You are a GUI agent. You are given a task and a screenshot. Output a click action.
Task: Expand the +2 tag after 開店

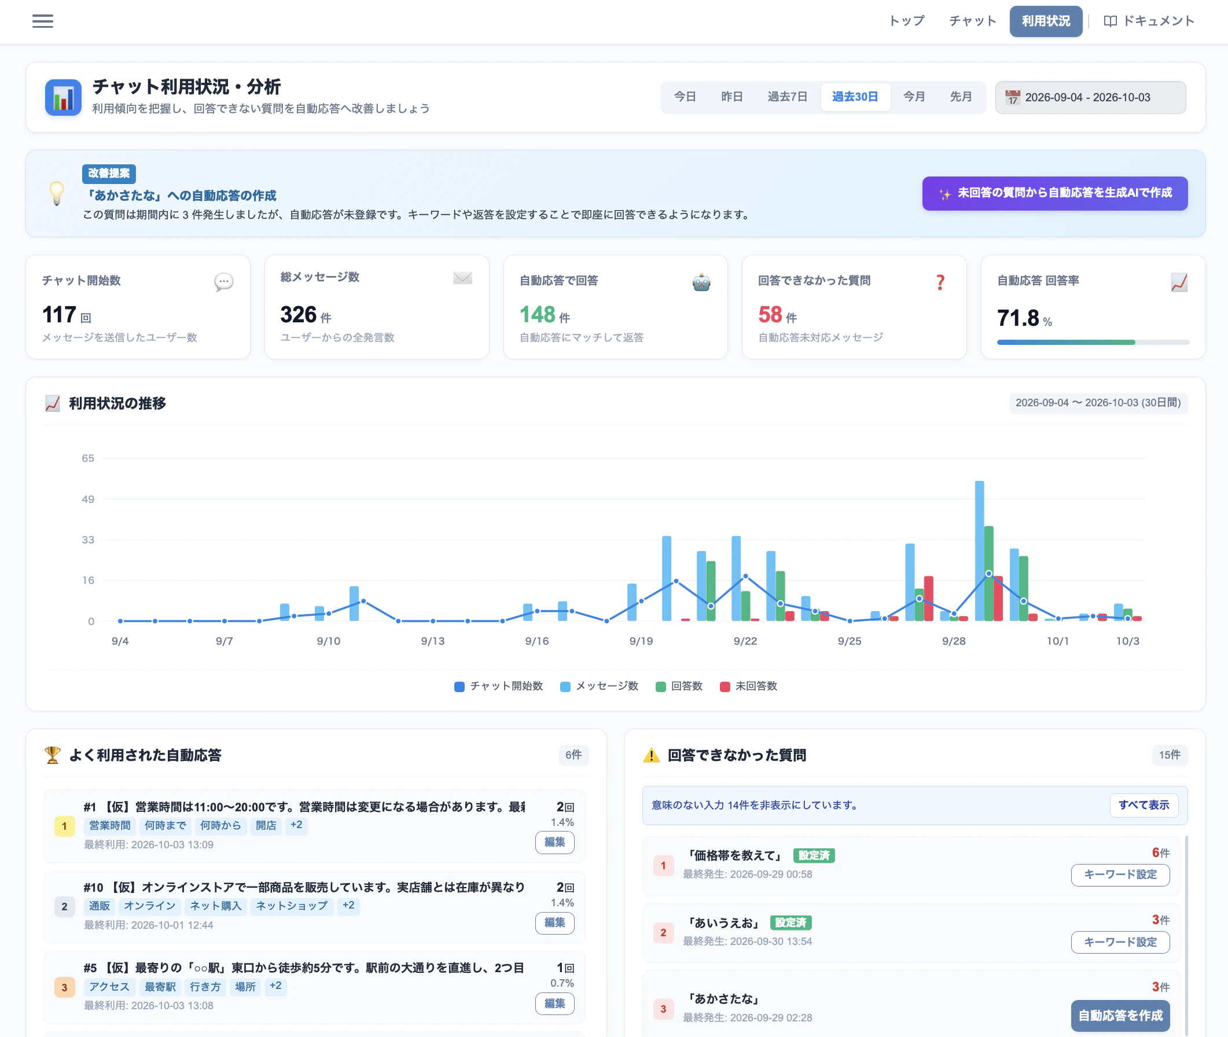(296, 825)
